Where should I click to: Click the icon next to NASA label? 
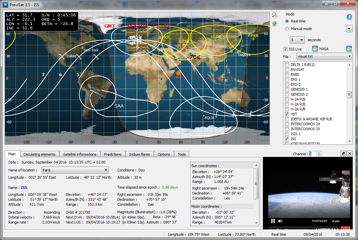(x=315, y=49)
